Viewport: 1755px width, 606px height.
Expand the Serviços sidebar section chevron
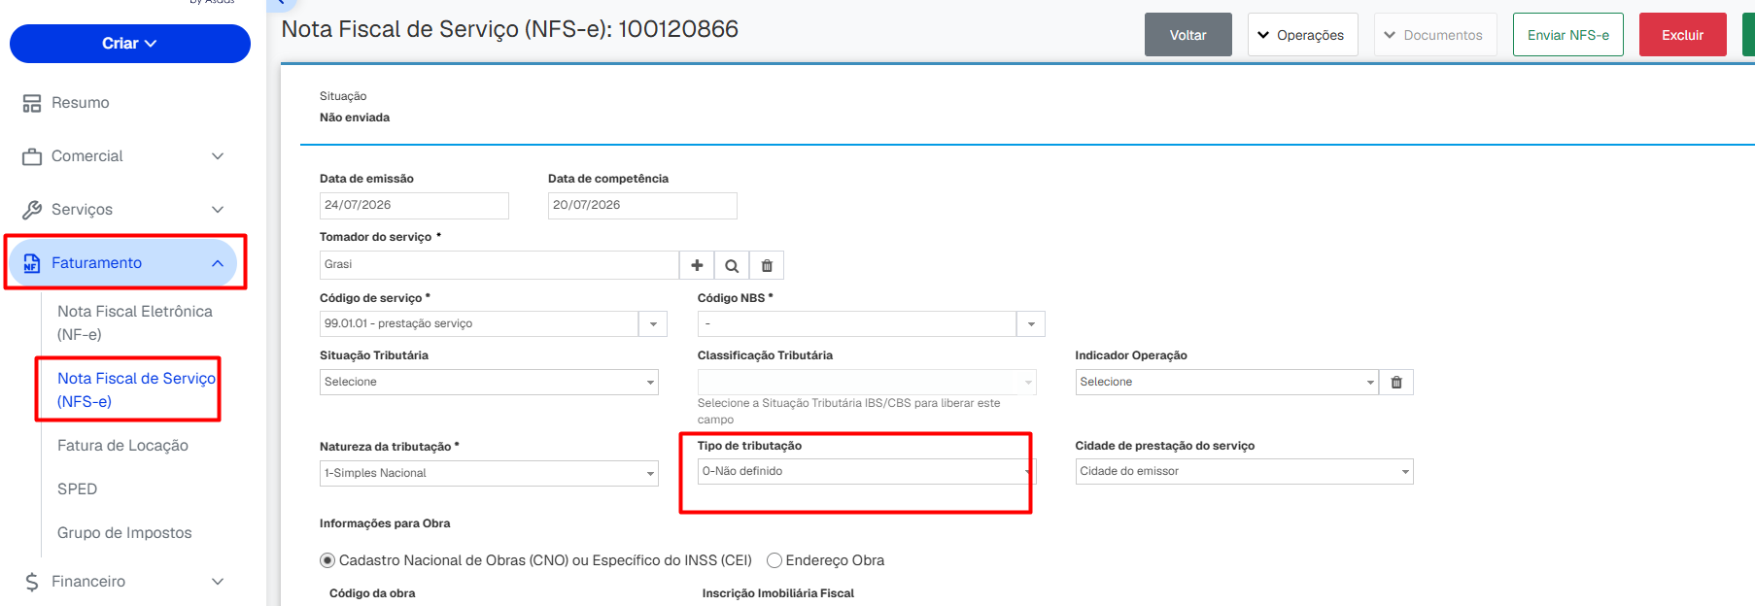tap(218, 210)
